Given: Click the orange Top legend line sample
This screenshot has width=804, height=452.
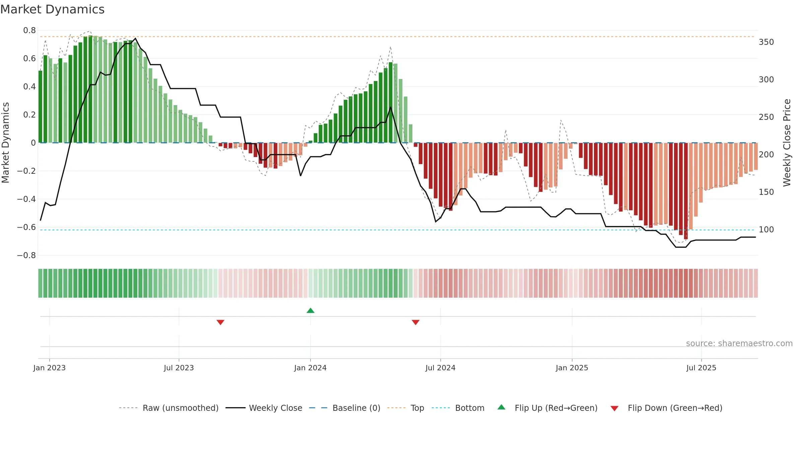Looking at the screenshot, I should coord(396,408).
